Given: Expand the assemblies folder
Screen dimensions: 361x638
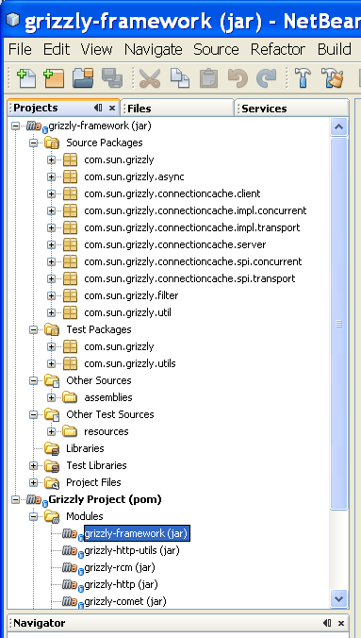Looking at the screenshot, I should [51, 397].
